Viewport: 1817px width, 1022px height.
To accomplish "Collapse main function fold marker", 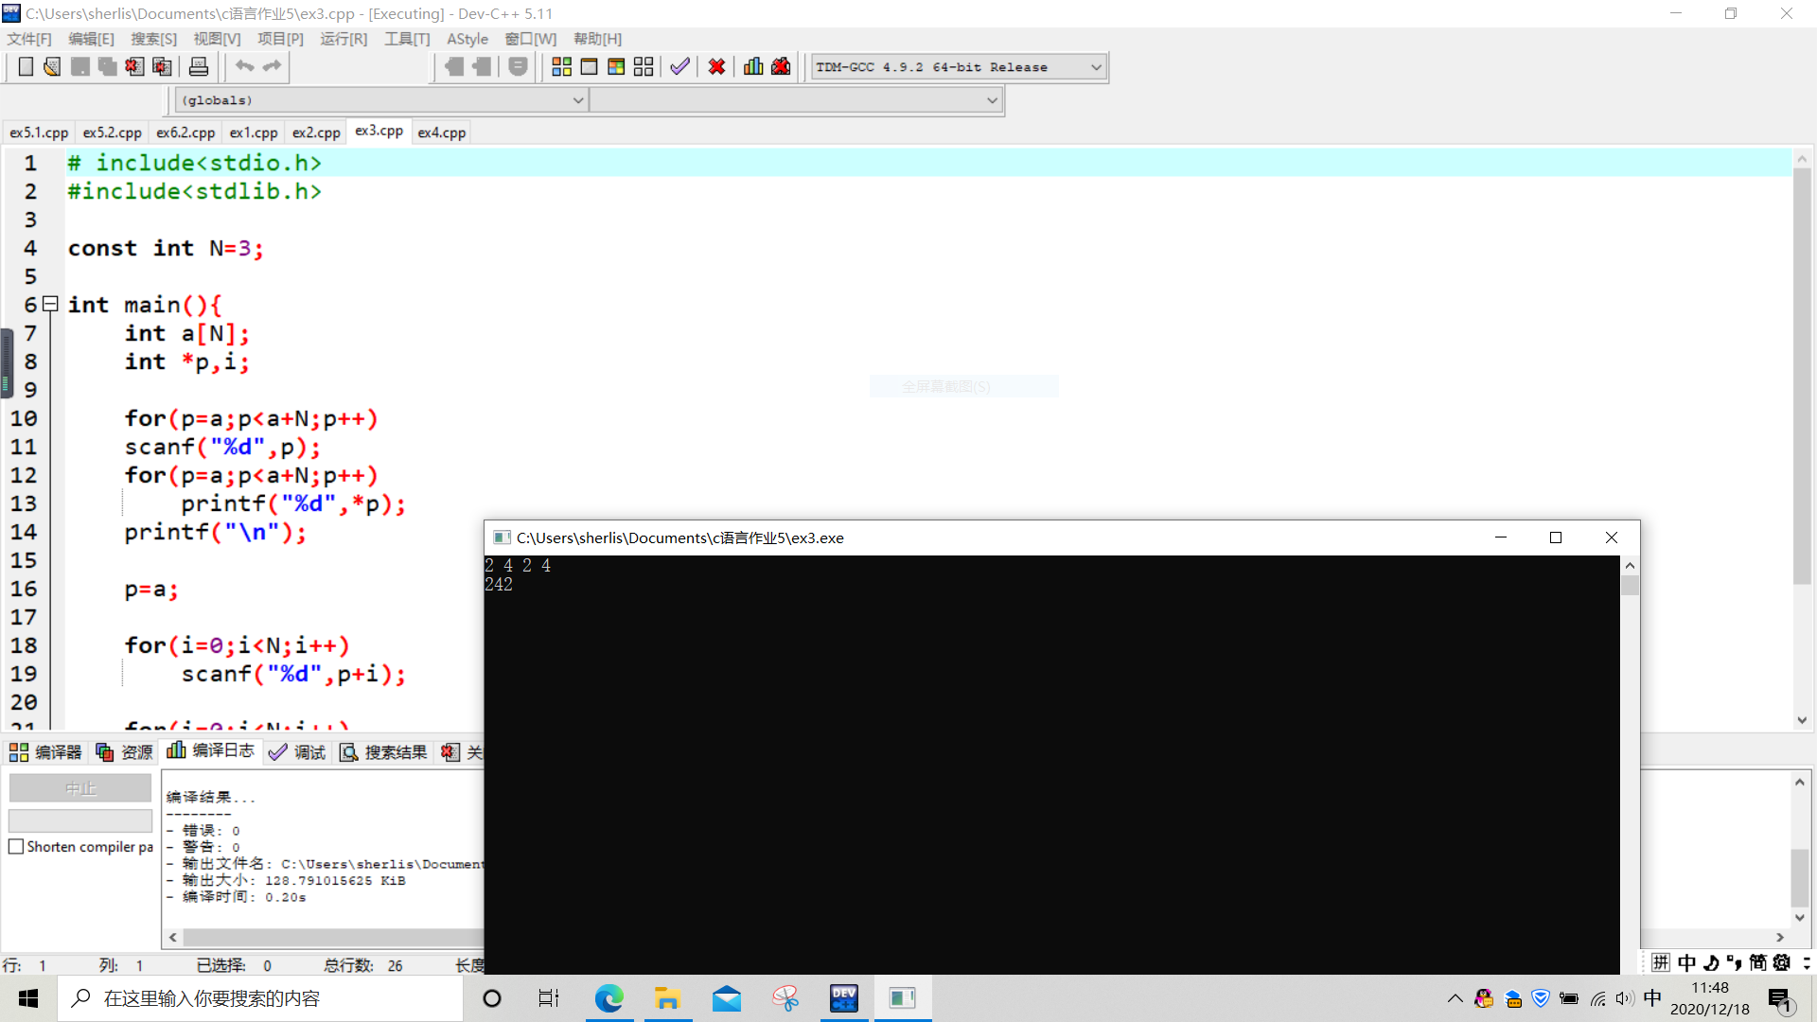I will (50, 304).
